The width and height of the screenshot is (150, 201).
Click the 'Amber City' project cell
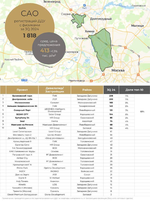22,158
